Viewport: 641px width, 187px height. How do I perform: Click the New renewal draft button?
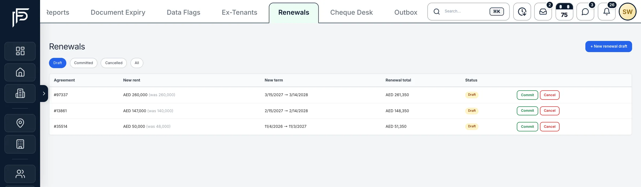pyautogui.click(x=609, y=46)
